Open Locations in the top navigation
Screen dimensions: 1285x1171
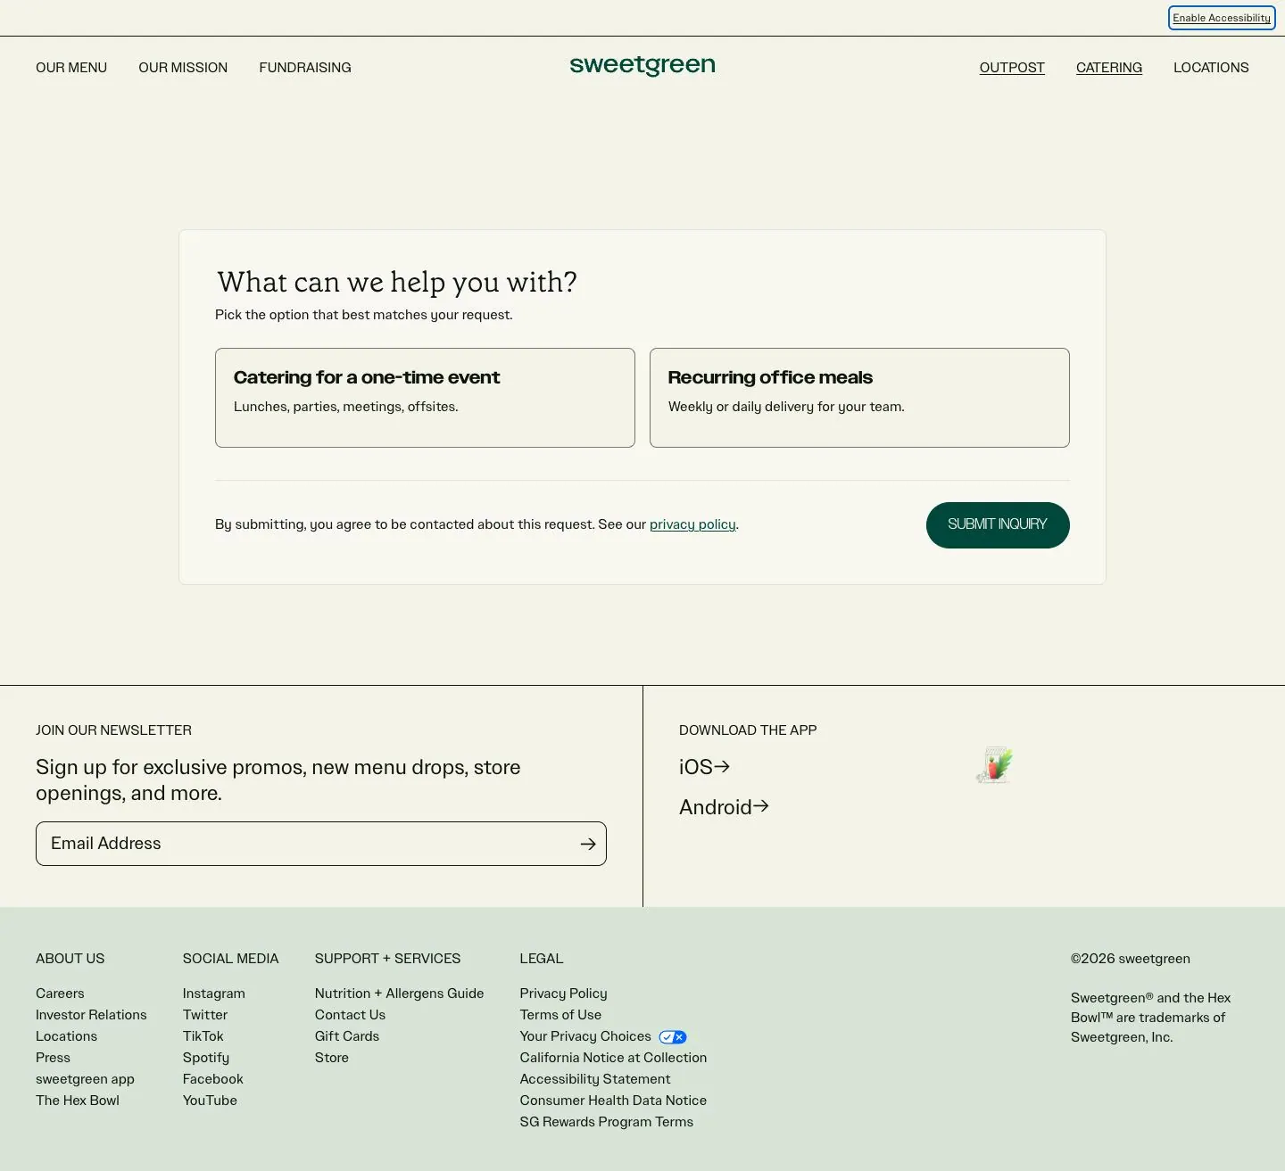pos(1211,68)
